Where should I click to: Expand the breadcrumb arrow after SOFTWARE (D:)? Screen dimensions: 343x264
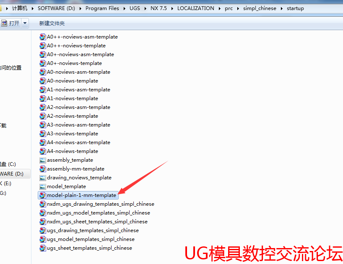click(80, 8)
